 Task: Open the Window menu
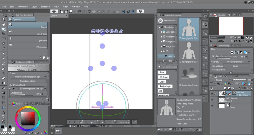pos(75,7)
